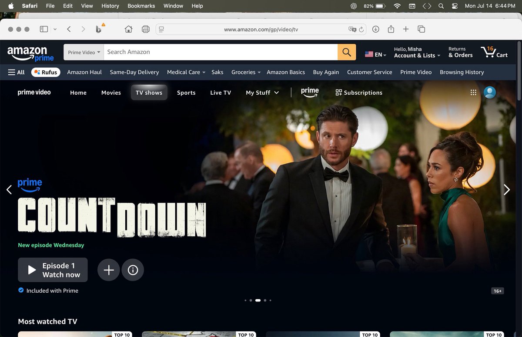Select the Home tab in Prime Video
The image size is (522, 337).
point(78,93)
